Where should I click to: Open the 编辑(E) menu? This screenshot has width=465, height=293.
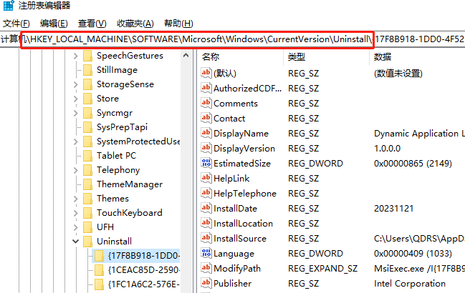54,24
